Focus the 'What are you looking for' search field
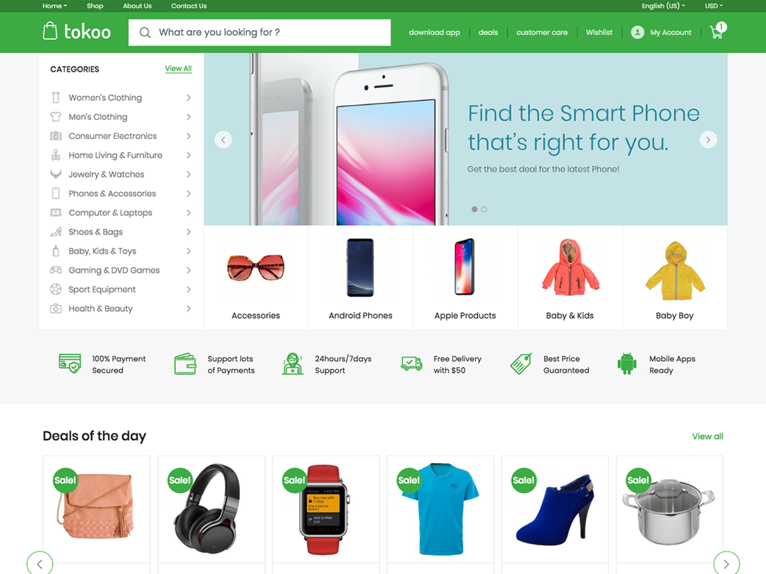766x574 pixels. click(x=259, y=33)
